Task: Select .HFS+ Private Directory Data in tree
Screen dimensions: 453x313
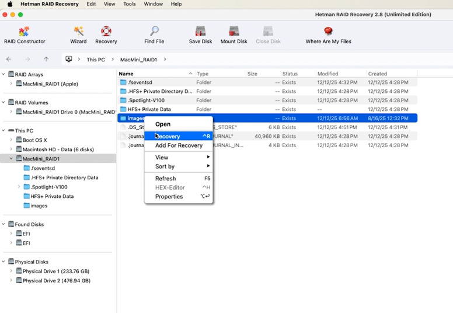Action: [x=61, y=178]
